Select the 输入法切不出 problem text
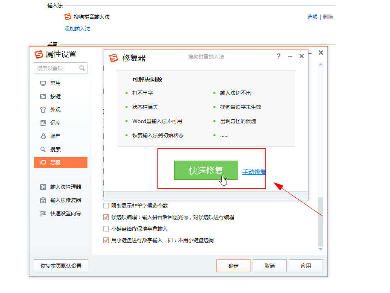The width and height of the screenshot is (390, 293). pos(235,93)
